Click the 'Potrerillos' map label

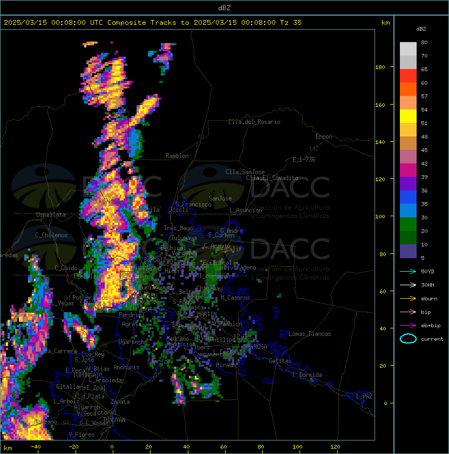(90, 298)
